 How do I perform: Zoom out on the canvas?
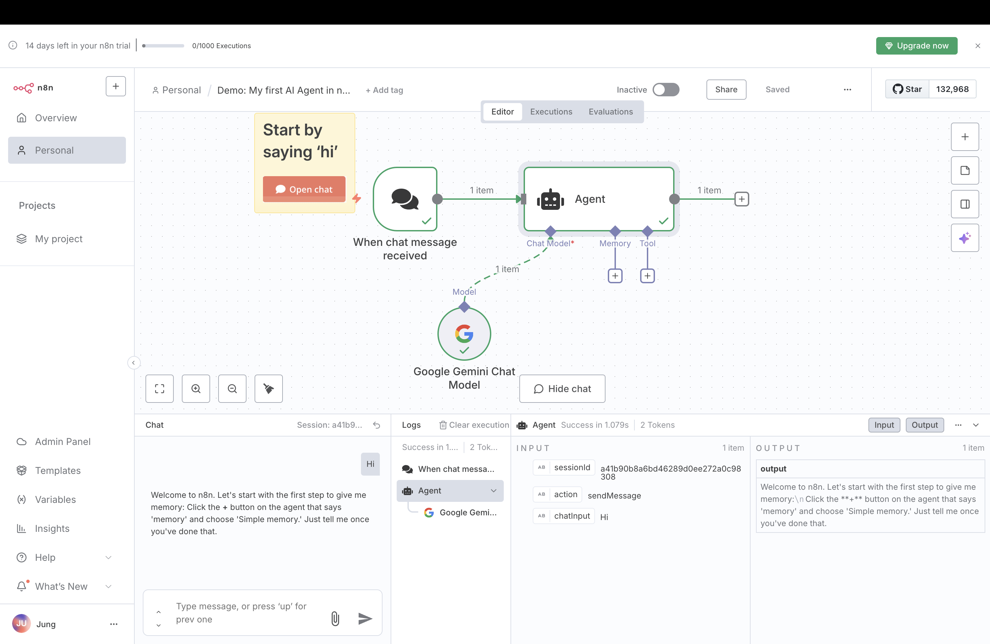tap(232, 389)
